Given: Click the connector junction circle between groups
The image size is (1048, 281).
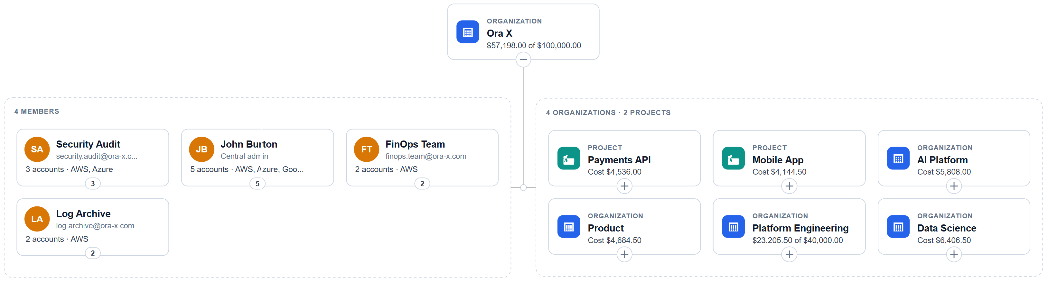Looking at the screenshot, I should (523, 187).
